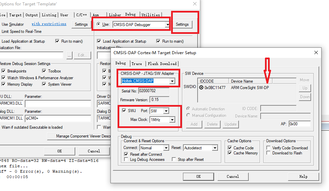Click the Firmware Version field
Viewport: 329px width, 191px height.
click(160, 100)
